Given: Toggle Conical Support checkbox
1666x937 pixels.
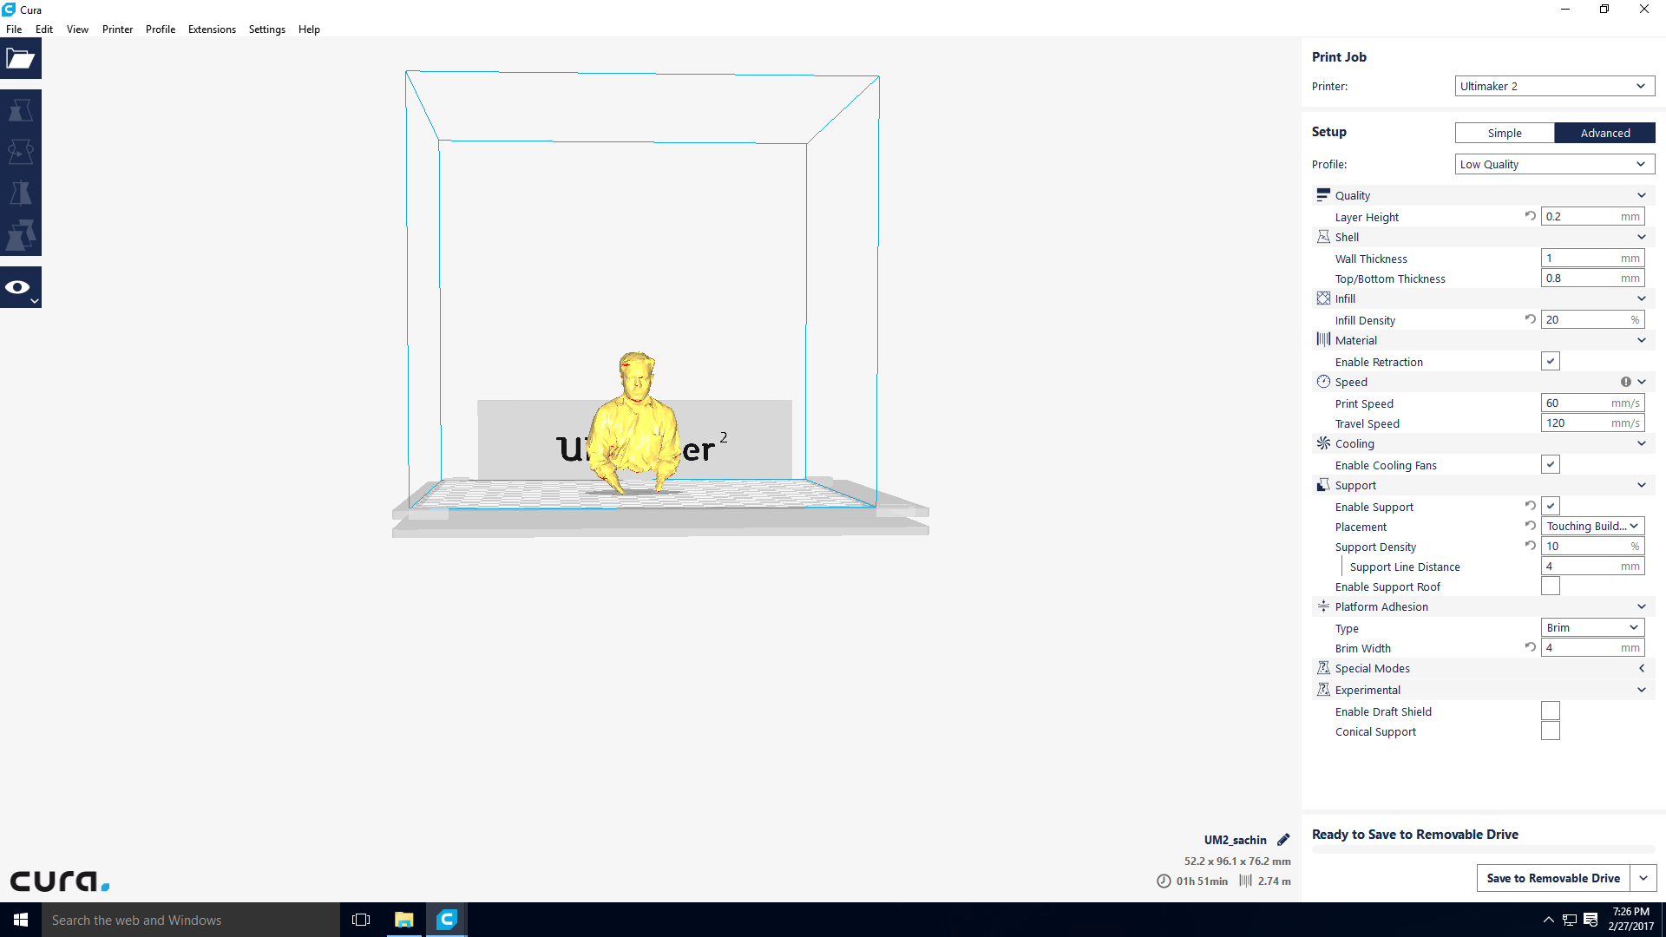Looking at the screenshot, I should click(x=1551, y=731).
